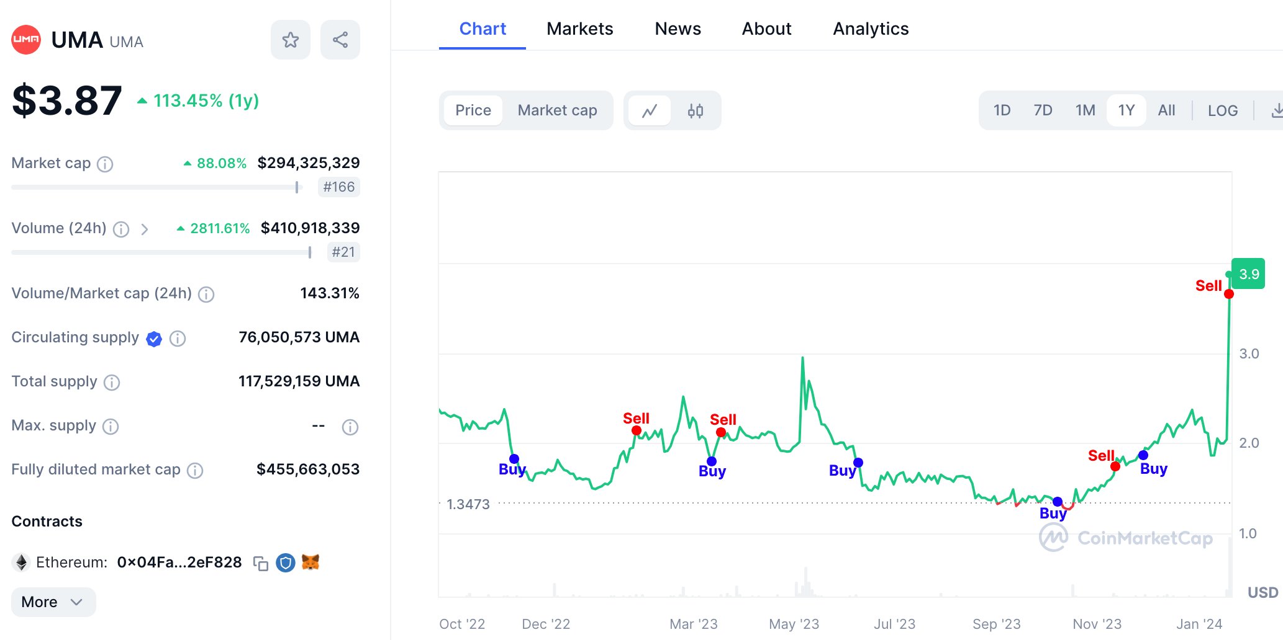Open the Circulating supply info icon
1283x640 pixels.
pyautogui.click(x=178, y=339)
